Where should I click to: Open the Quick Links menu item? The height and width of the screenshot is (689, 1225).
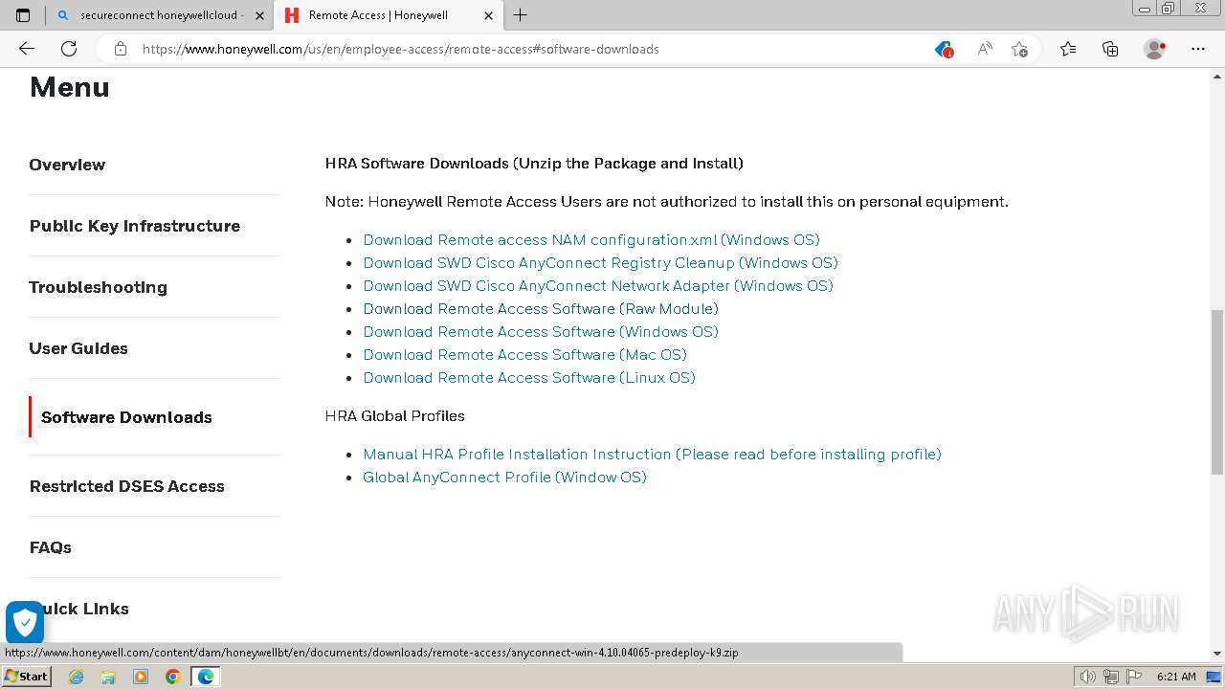pyautogui.click(x=86, y=609)
